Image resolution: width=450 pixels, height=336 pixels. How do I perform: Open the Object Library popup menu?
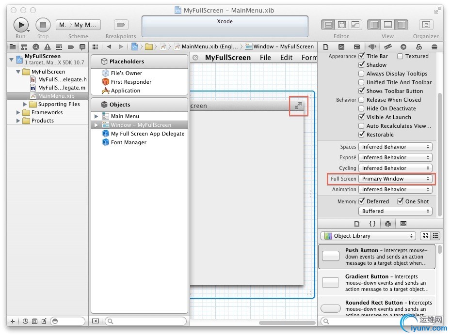tap(368, 236)
